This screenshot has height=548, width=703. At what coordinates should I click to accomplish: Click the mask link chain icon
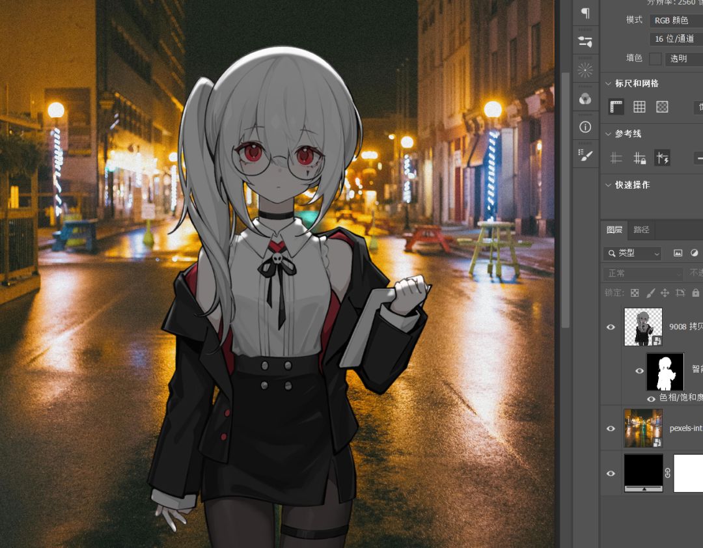click(x=668, y=473)
